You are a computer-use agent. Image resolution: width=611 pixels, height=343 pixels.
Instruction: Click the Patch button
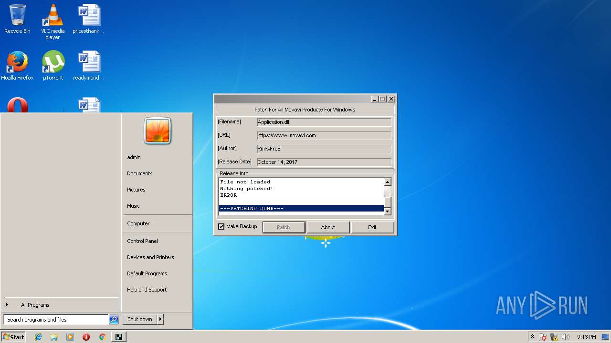(x=284, y=227)
